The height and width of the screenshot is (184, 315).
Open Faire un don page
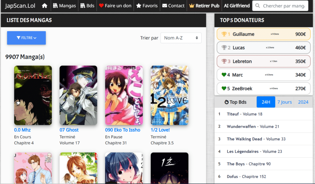tap(115, 6)
